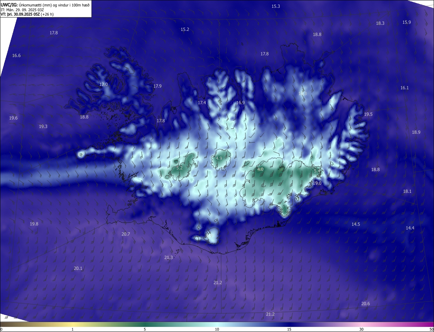Click the 19.3 value label

(43, 127)
